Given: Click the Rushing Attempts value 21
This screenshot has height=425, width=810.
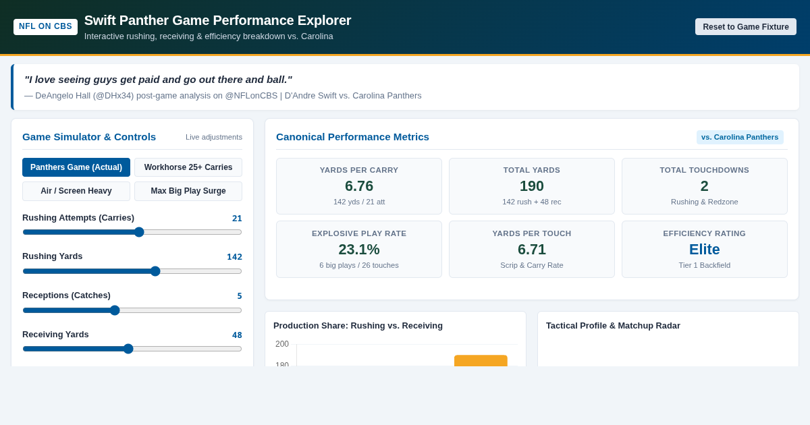Looking at the screenshot, I should tap(237, 218).
